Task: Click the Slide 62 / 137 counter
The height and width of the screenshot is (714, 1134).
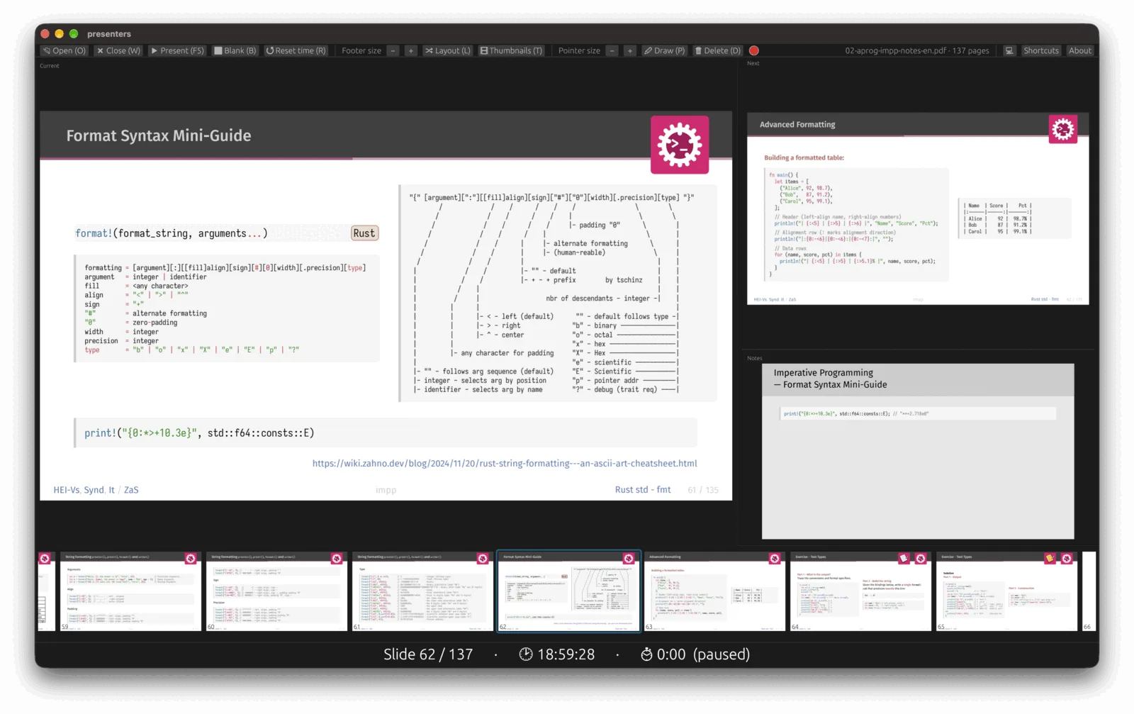Action: (x=428, y=654)
